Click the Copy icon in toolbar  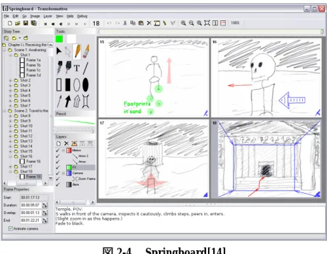point(133,23)
